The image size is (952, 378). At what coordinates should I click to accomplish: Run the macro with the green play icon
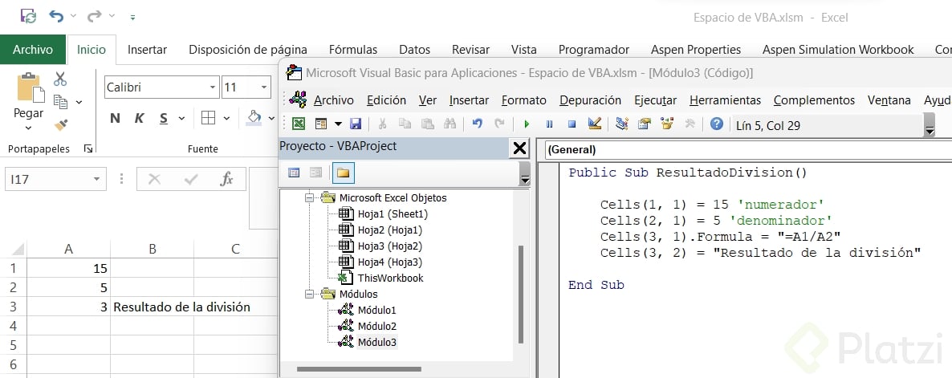point(527,124)
